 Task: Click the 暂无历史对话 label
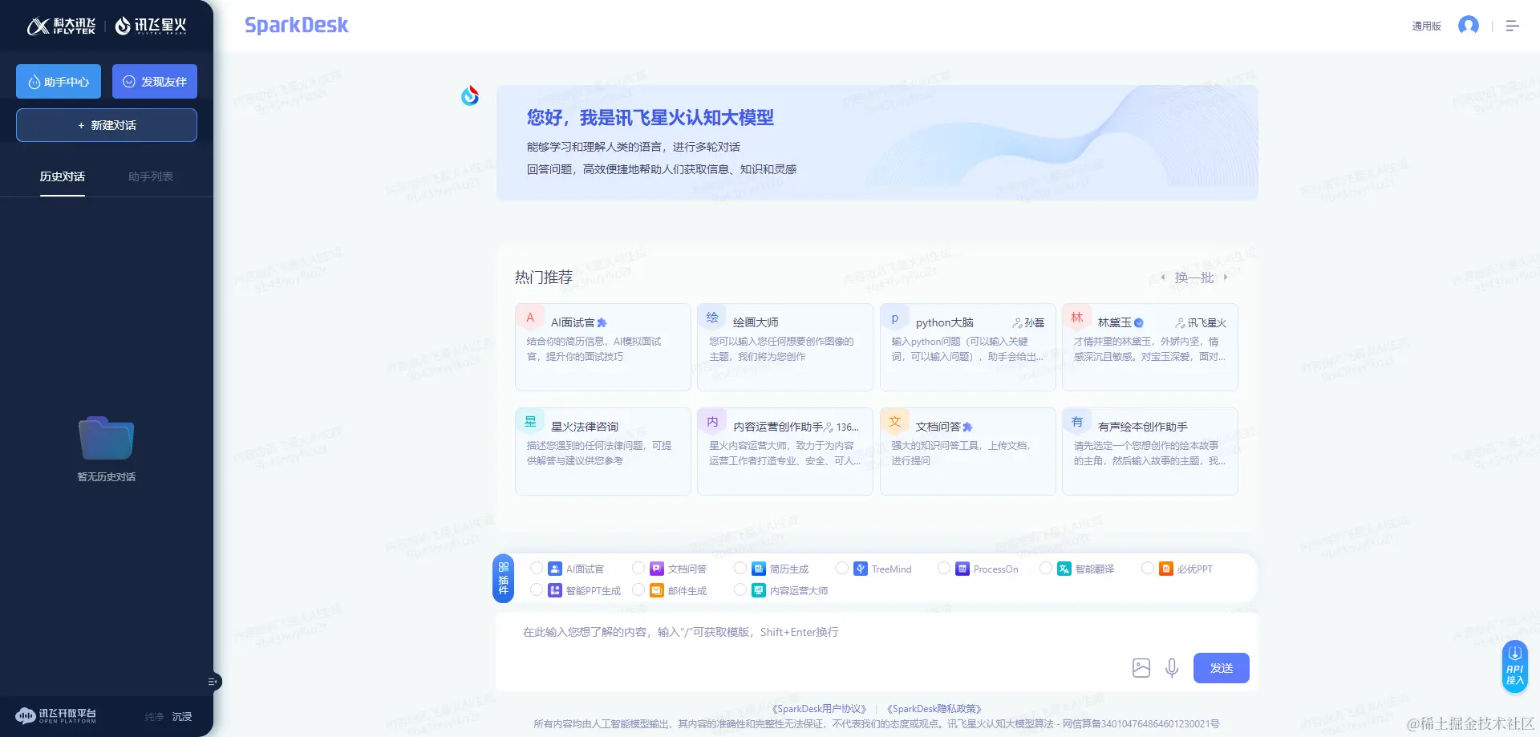107,477
